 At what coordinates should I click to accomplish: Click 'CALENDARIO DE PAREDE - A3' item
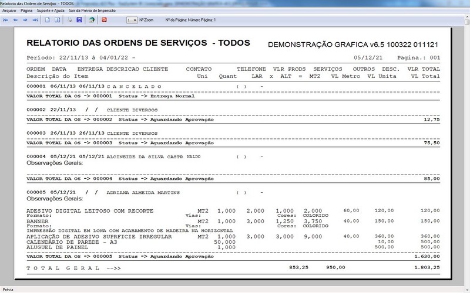point(72,242)
